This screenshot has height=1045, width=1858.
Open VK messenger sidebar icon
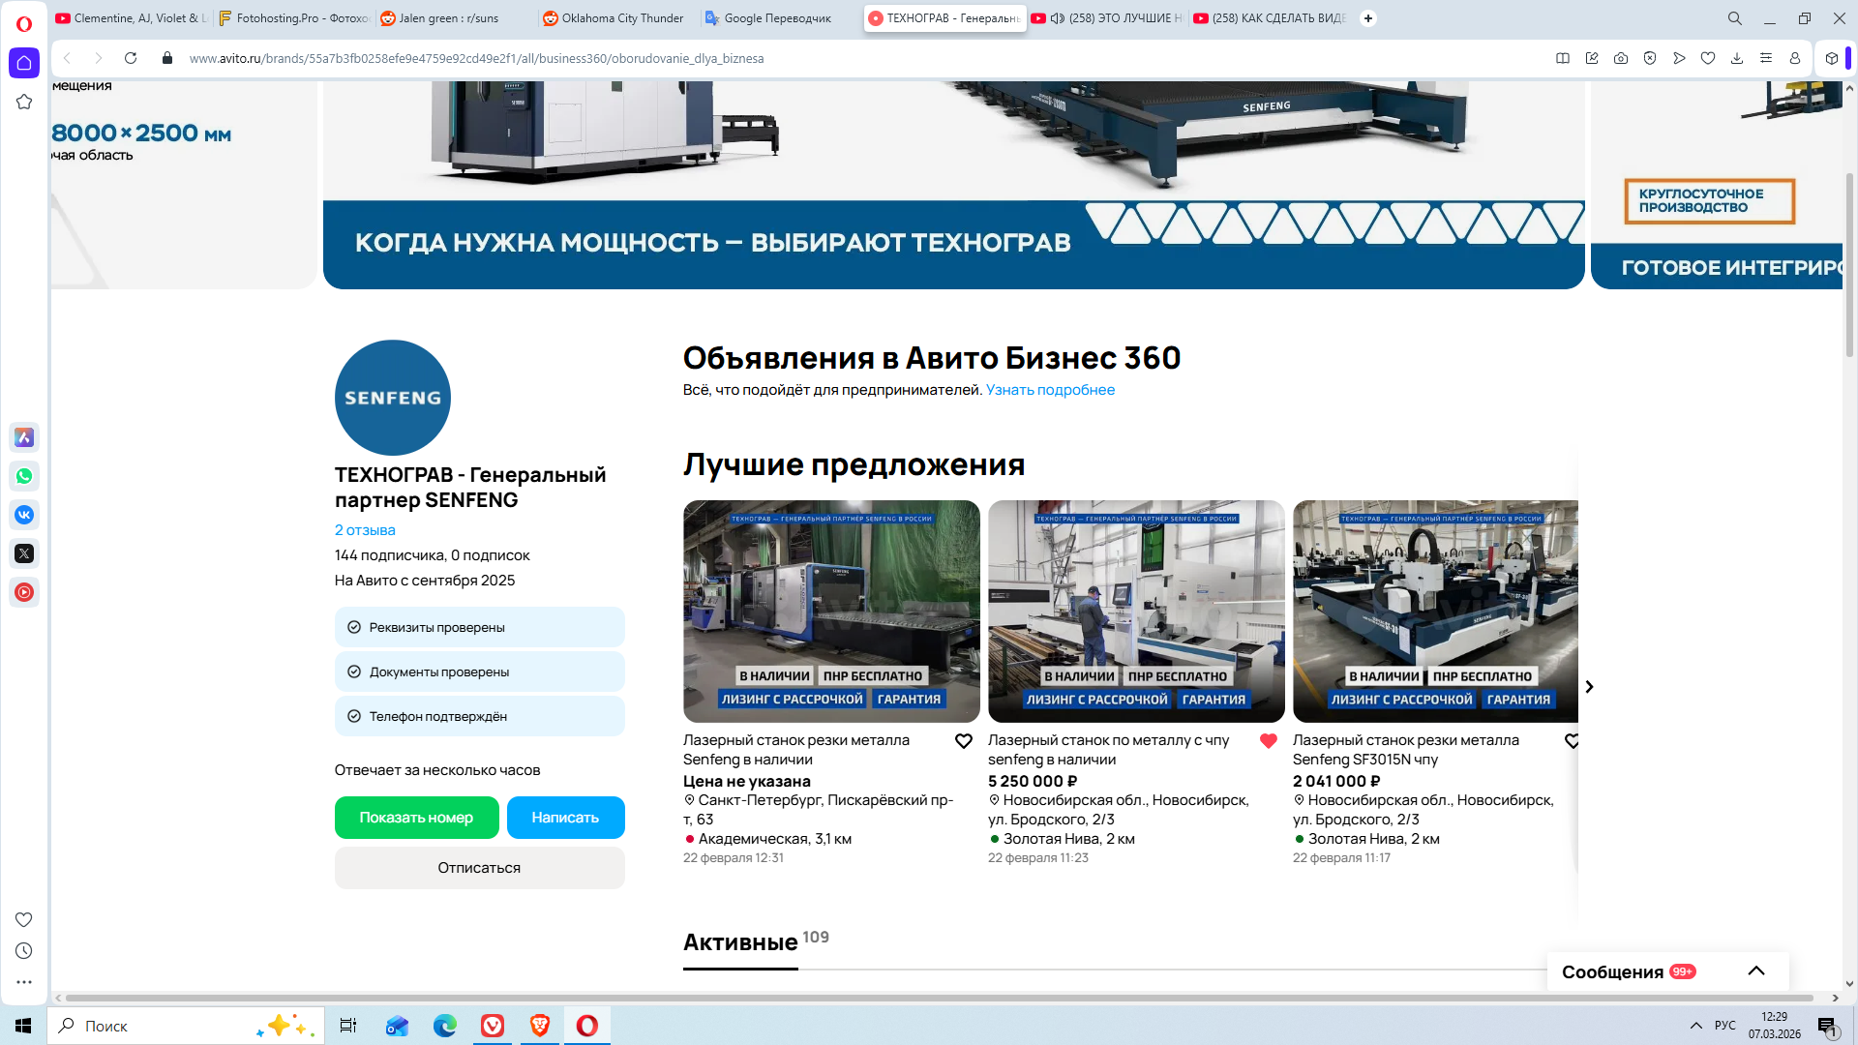tap(24, 515)
